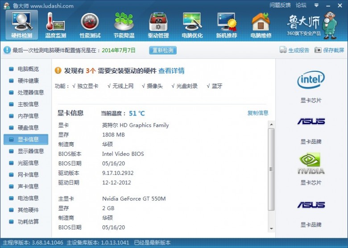This screenshot has width=348, height=248.
Task: Click the 无线上网 feature label
Action: (x=123, y=86)
